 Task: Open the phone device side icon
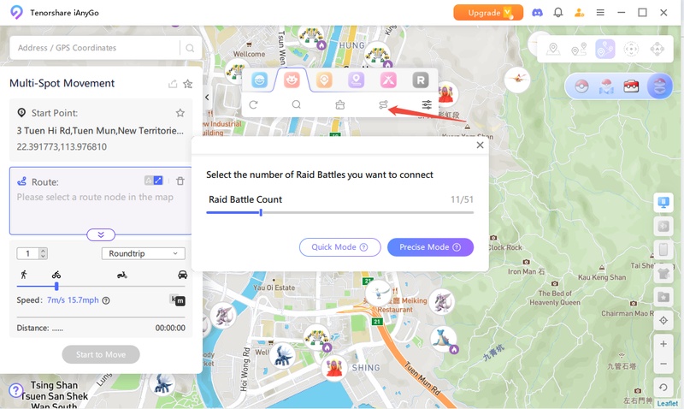663,250
